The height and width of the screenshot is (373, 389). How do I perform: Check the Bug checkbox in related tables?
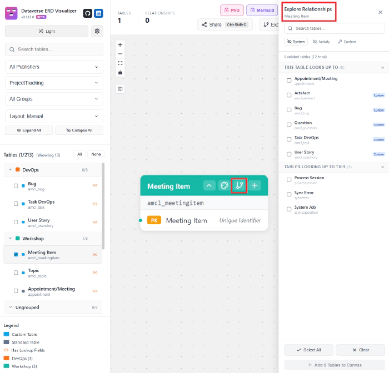point(289,110)
